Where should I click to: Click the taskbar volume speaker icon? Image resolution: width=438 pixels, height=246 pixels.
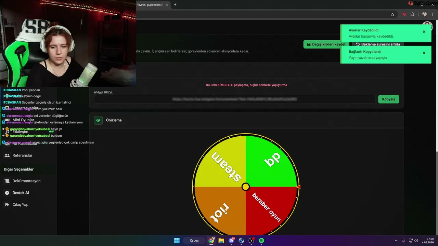[416, 241]
